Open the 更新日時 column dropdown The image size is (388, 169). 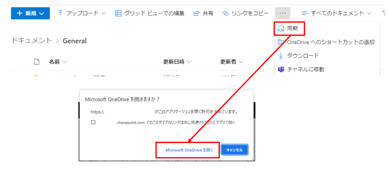[177, 62]
